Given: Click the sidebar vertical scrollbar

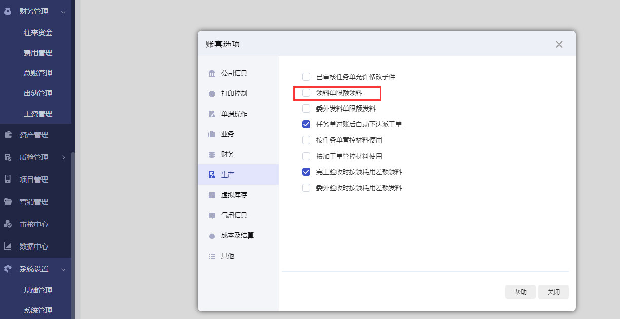Looking at the screenshot, I should tap(73, 233).
